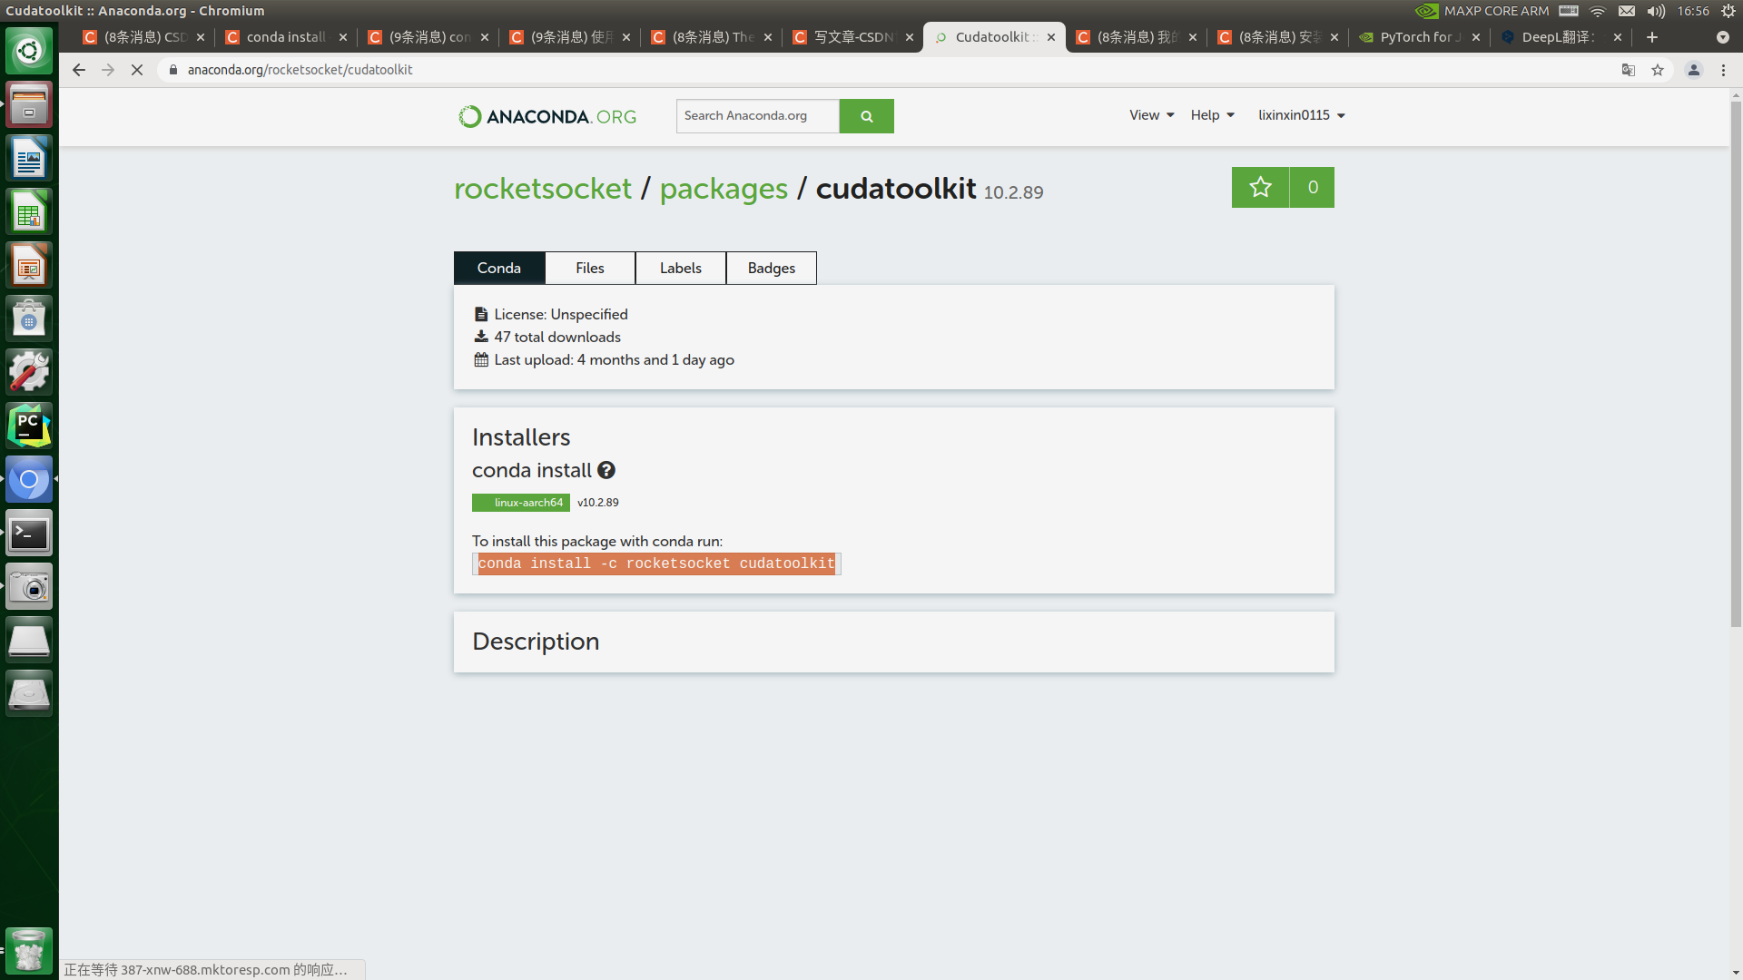
Task: Open LibreOffice Calc from the dock
Action: [x=29, y=211]
